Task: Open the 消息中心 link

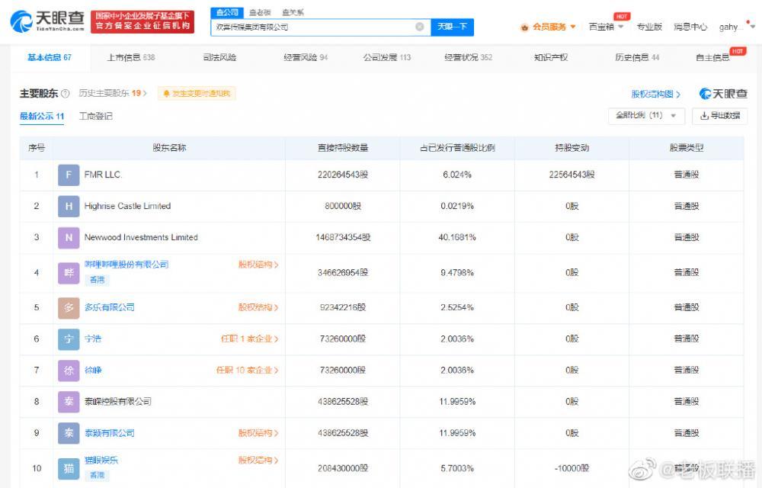Action: (x=690, y=27)
